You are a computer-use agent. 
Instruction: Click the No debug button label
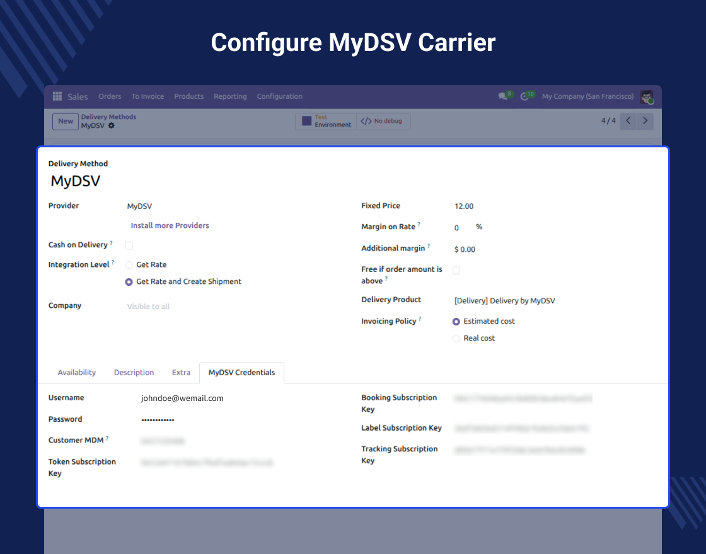pos(388,121)
